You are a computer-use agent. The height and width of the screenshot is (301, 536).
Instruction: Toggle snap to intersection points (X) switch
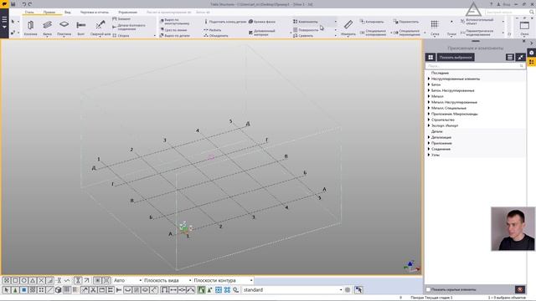pyautogui.click(x=41, y=280)
